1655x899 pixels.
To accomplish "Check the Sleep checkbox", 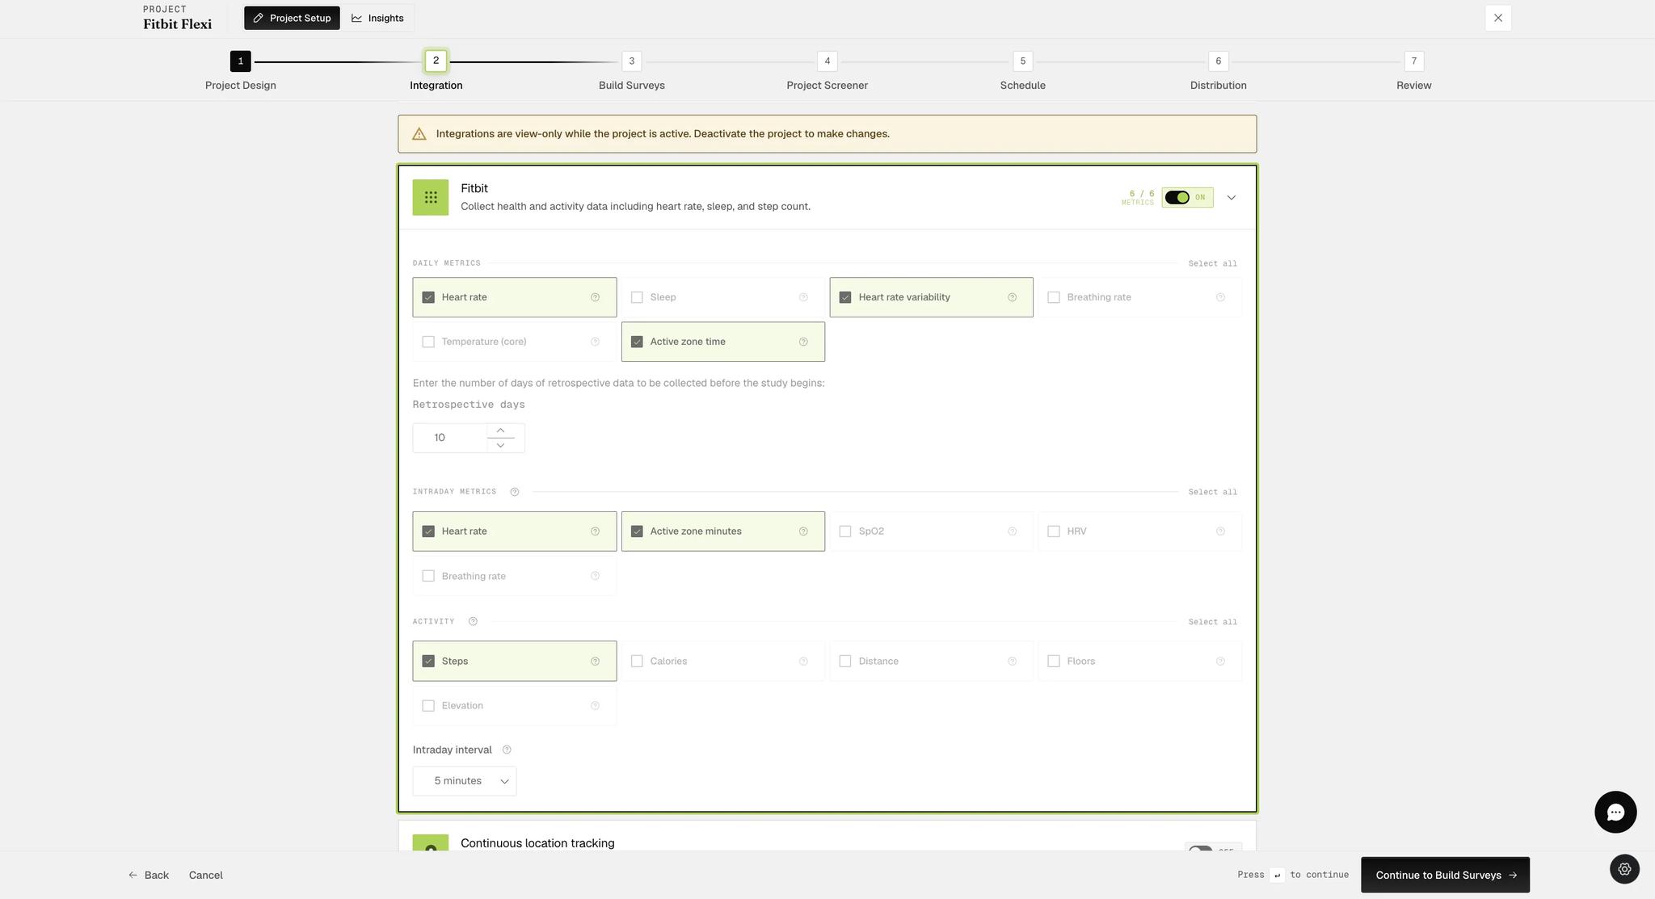I will pos(637,297).
